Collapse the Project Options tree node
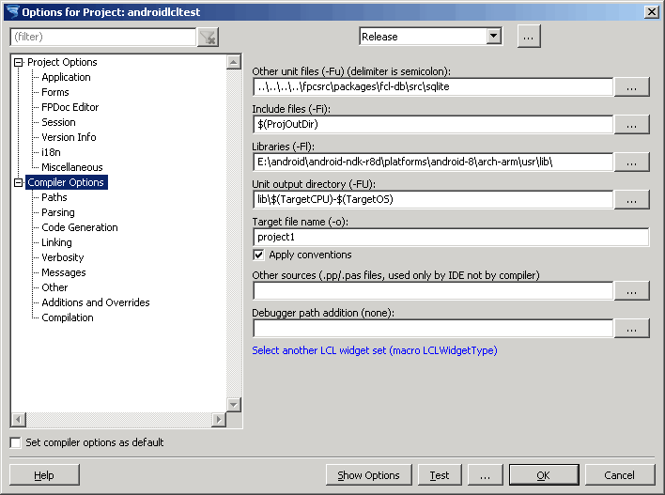Image resolution: width=665 pixels, height=495 pixels. [18, 62]
